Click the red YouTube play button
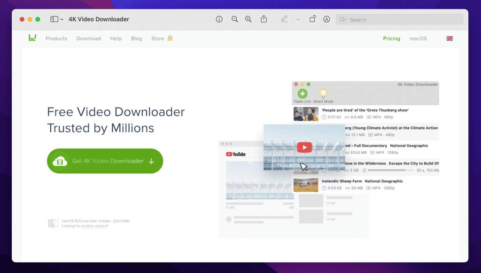The height and width of the screenshot is (273, 481). [304, 148]
